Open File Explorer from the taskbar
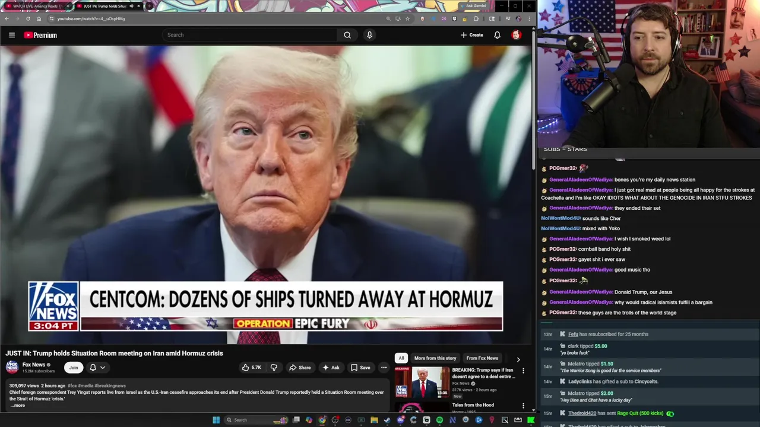Viewport: 760px width, 427px height. pos(374,420)
